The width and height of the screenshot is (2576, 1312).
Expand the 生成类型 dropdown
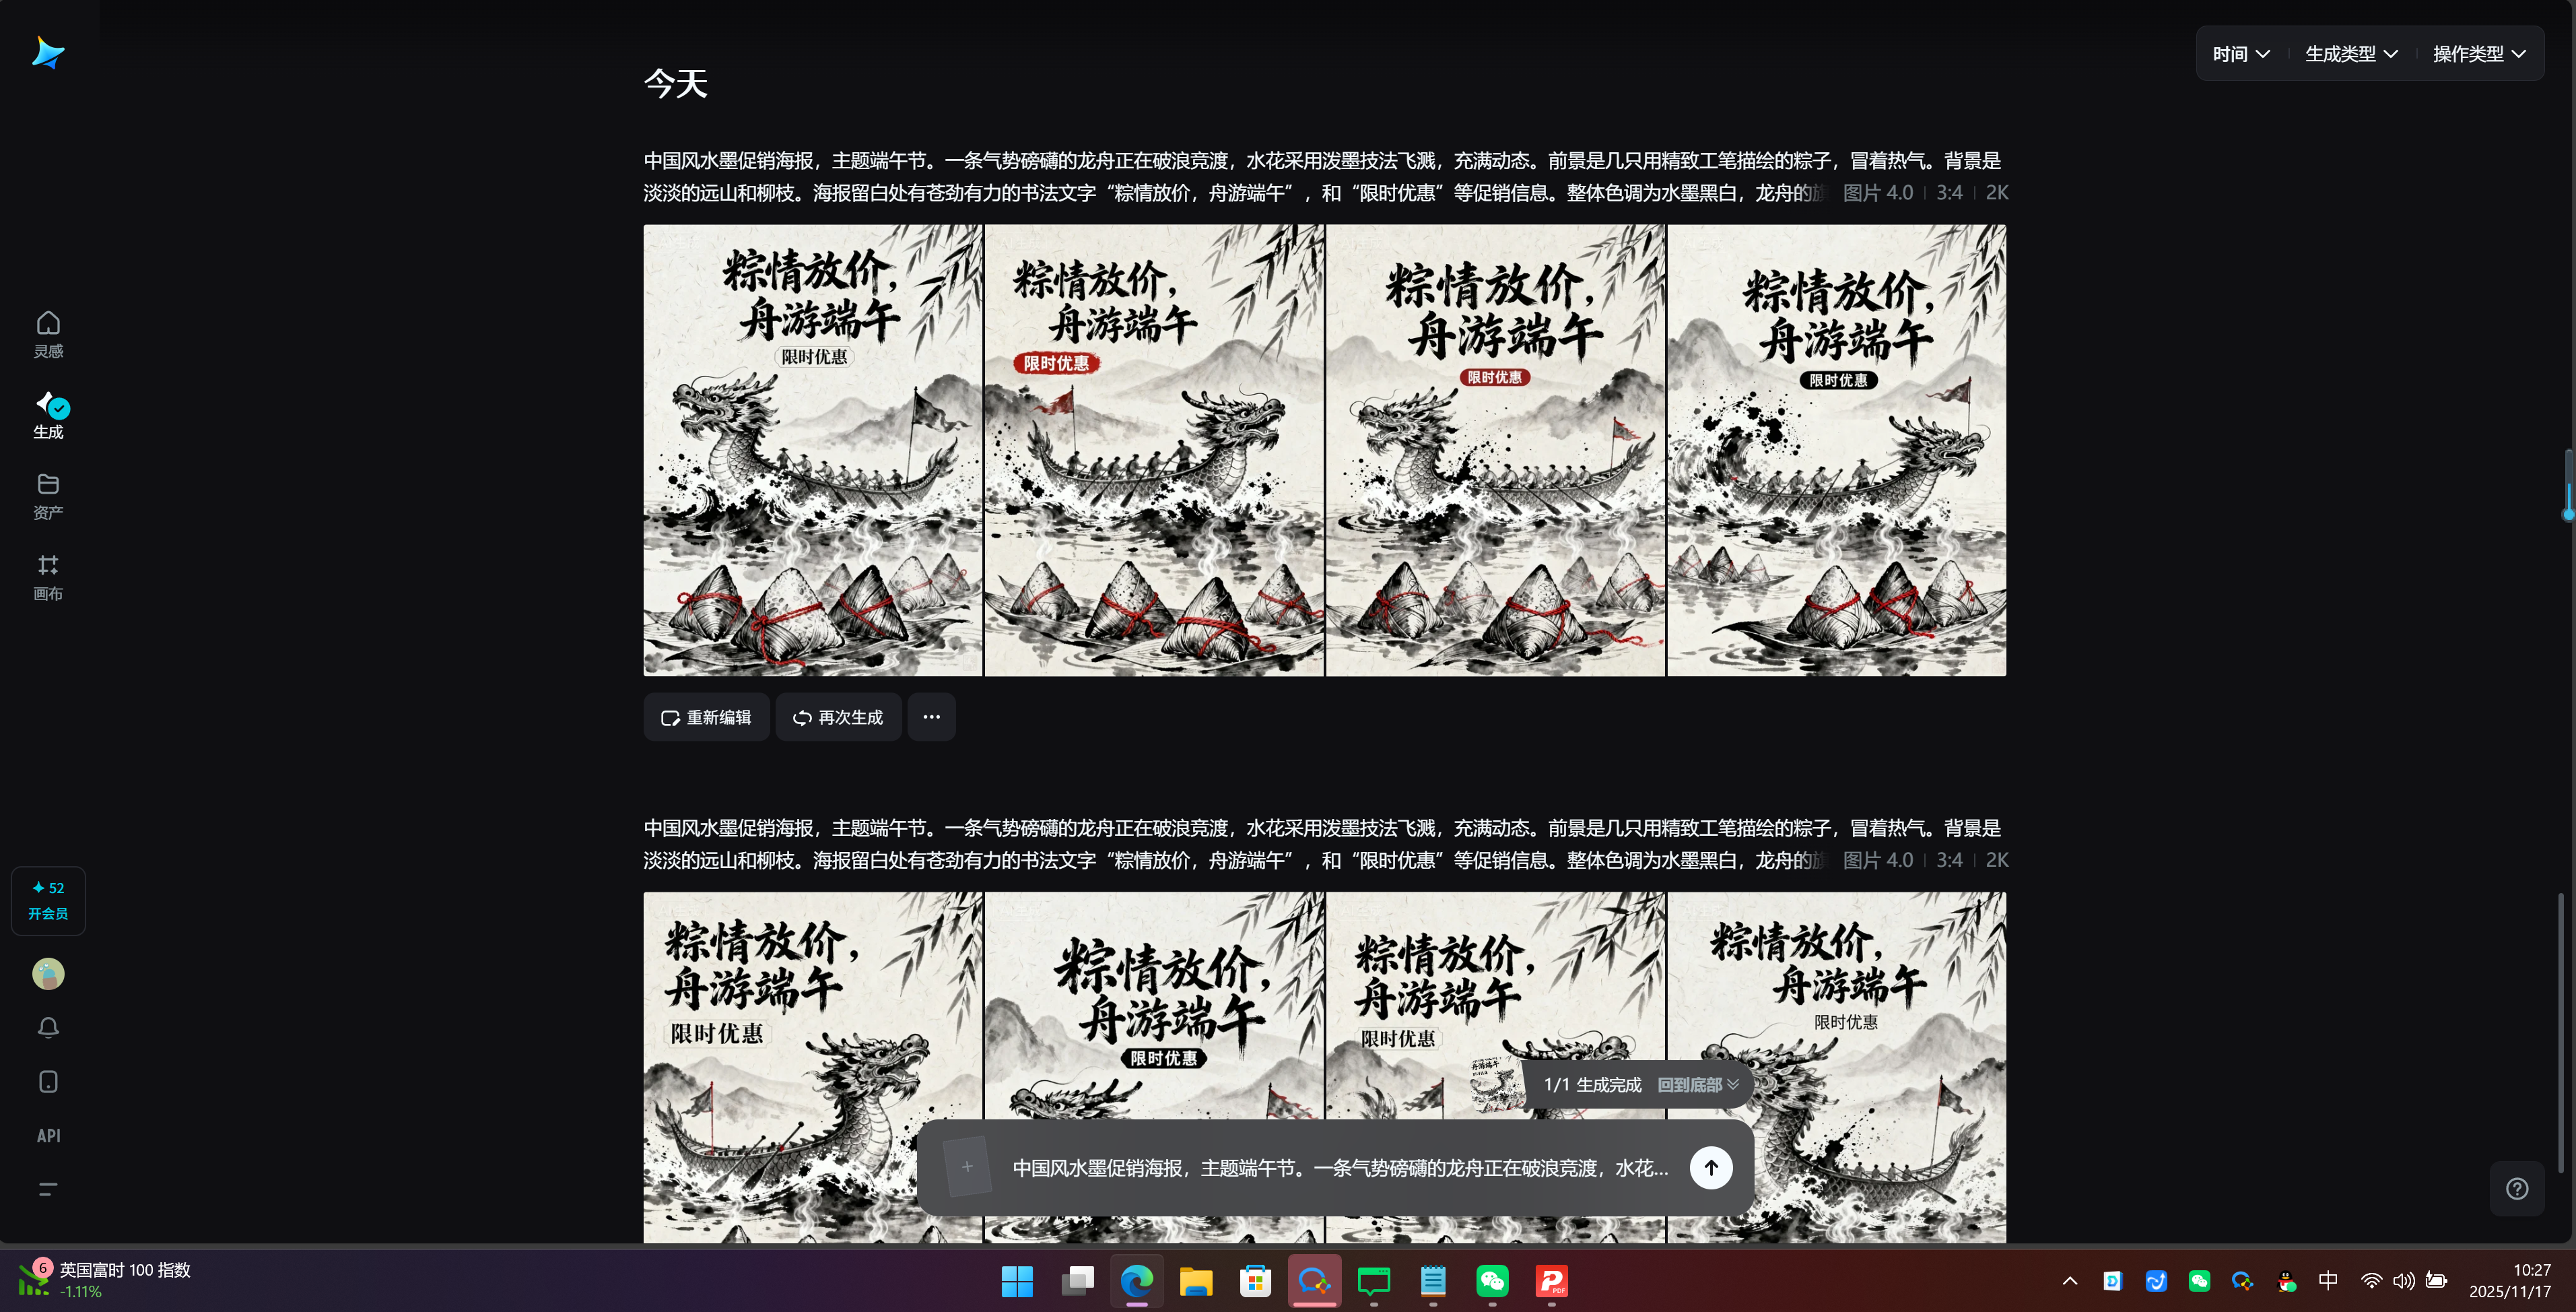pos(2351,53)
